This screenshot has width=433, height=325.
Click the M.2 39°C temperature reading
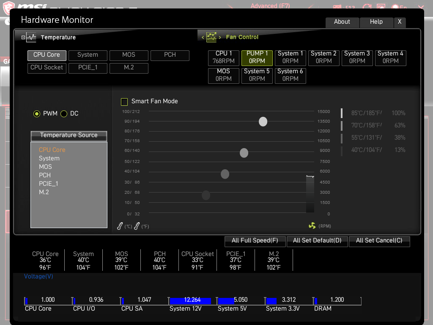tap(274, 260)
